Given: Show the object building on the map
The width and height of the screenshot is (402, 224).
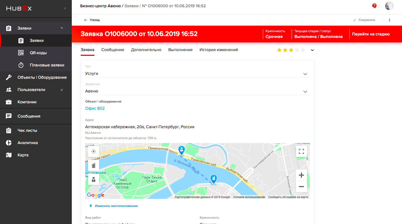Looking at the screenshot, I should click(x=94, y=165).
